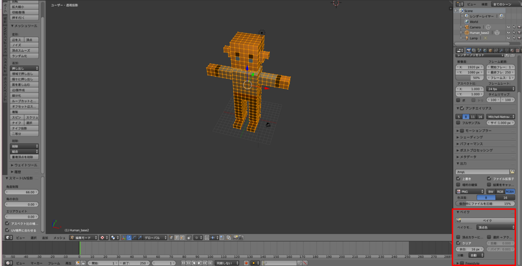Expand the シェーディング panel

(x=471, y=137)
